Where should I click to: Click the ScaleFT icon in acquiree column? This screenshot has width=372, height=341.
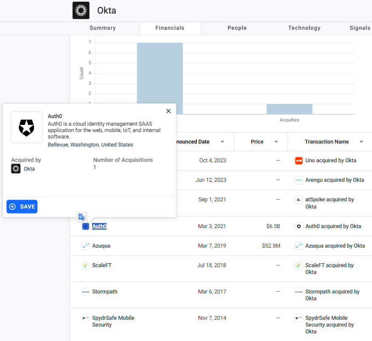coord(86,265)
